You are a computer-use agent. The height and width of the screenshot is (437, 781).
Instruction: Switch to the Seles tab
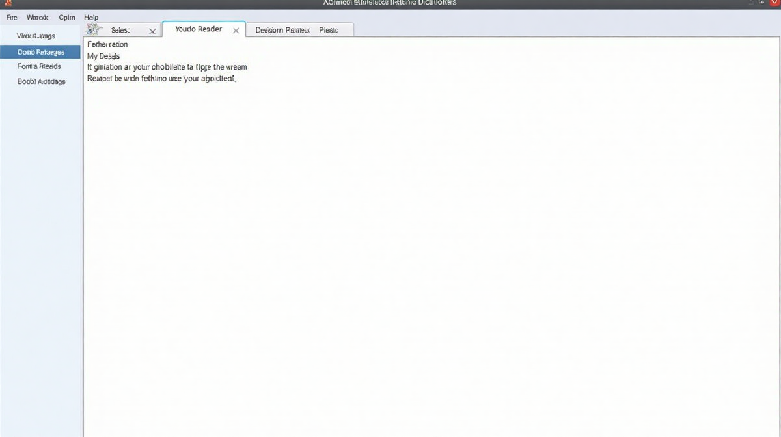121,30
